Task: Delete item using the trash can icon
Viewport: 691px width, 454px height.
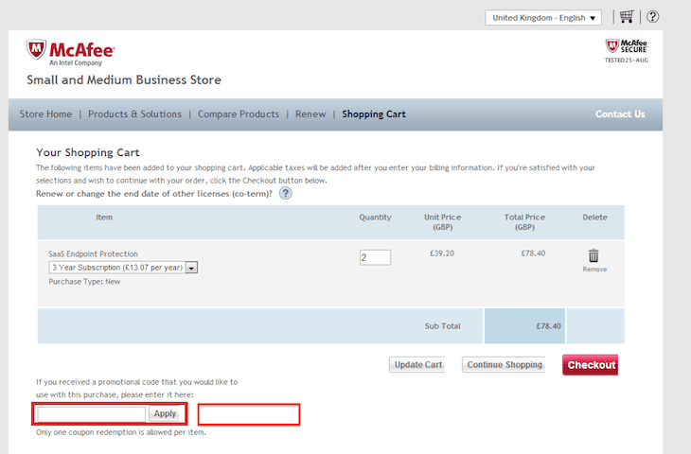Action: 594,255
